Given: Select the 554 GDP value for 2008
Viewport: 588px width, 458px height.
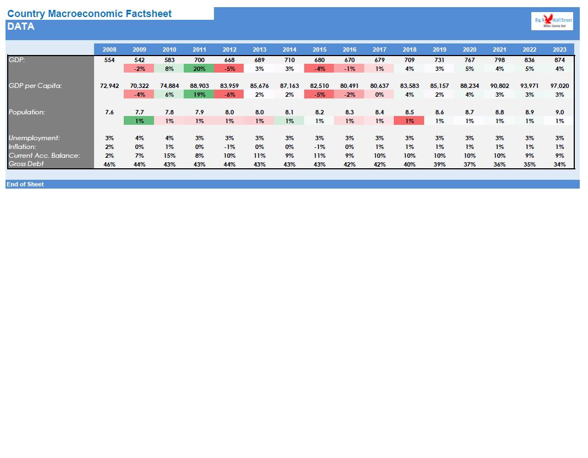Looking at the screenshot, I should click(x=109, y=59).
